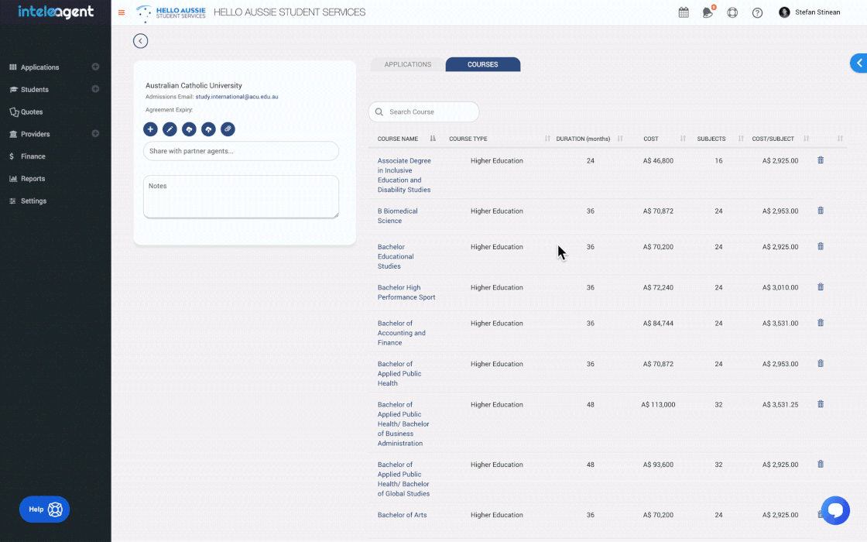Go back using the circled arrow button
The width and height of the screenshot is (867, 542).
(x=140, y=41)
